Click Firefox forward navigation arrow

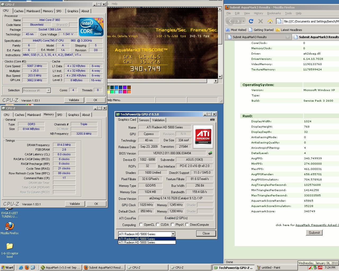click(x=238, y=21)
